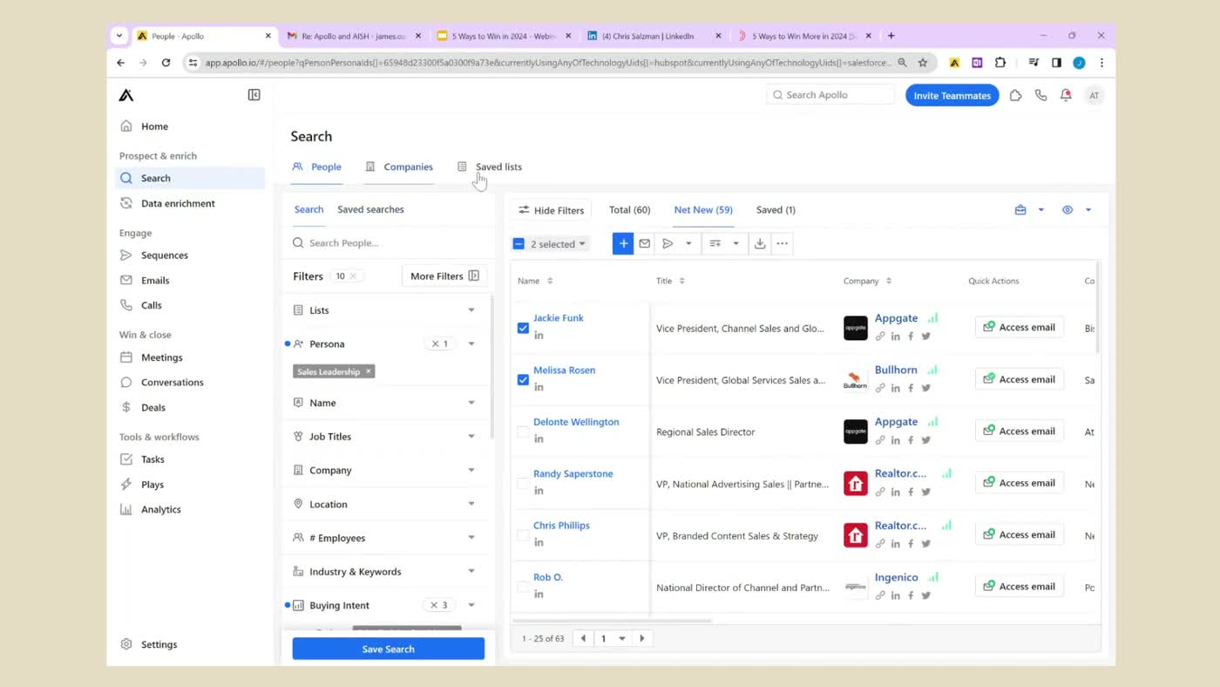
Task: Click the Apollo logo in the sidebar
Action: coord(126,95)
